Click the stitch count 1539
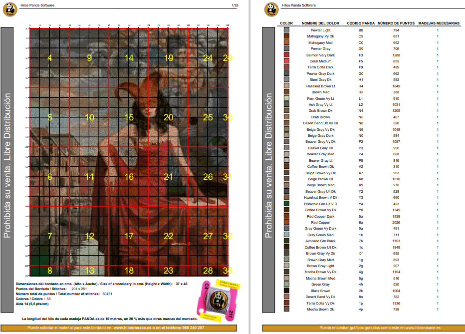 [396, 217]
